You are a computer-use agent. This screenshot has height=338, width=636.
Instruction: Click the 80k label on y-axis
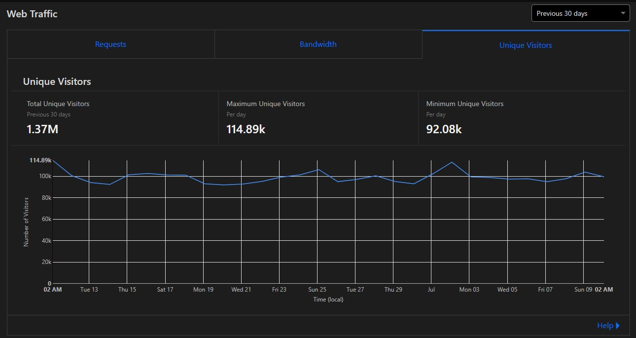pyautogui.click(x=45, y=198)
